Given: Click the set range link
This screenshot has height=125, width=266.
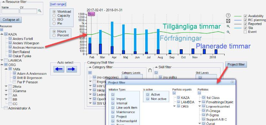Looking at the screenshot, I should [58, 4].
